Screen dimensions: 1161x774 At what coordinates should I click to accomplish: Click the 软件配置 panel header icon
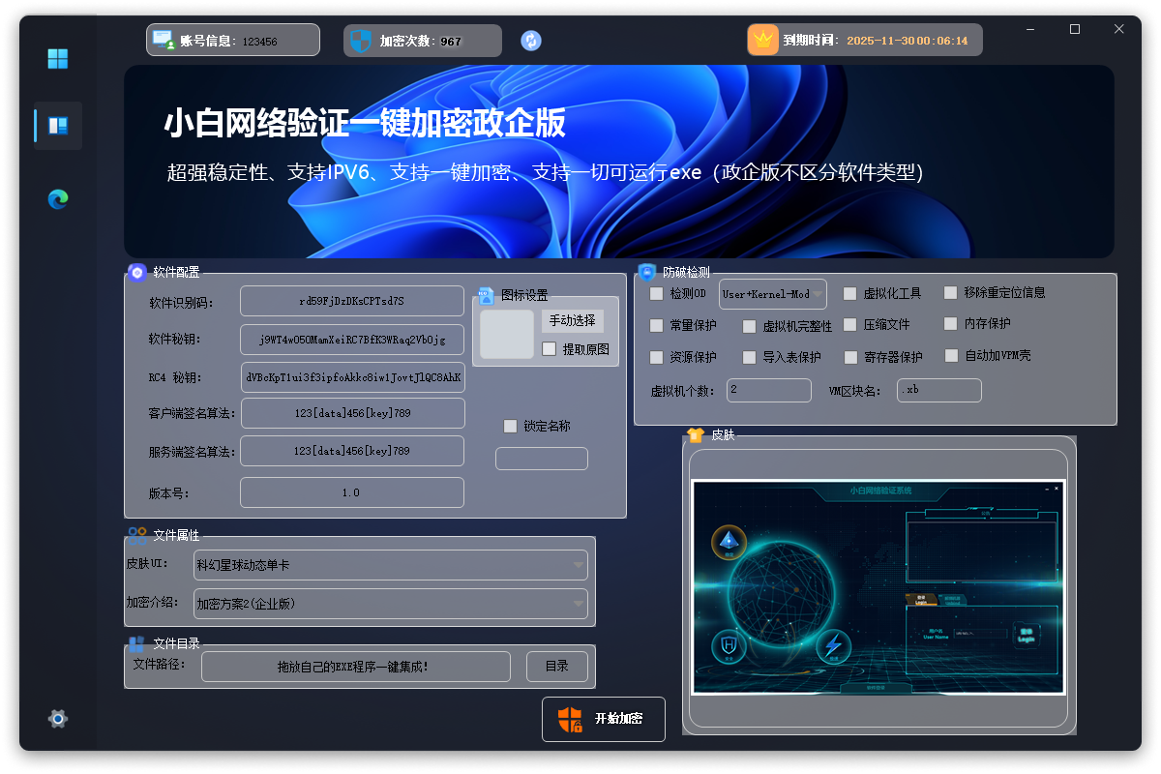click(135, 272)
